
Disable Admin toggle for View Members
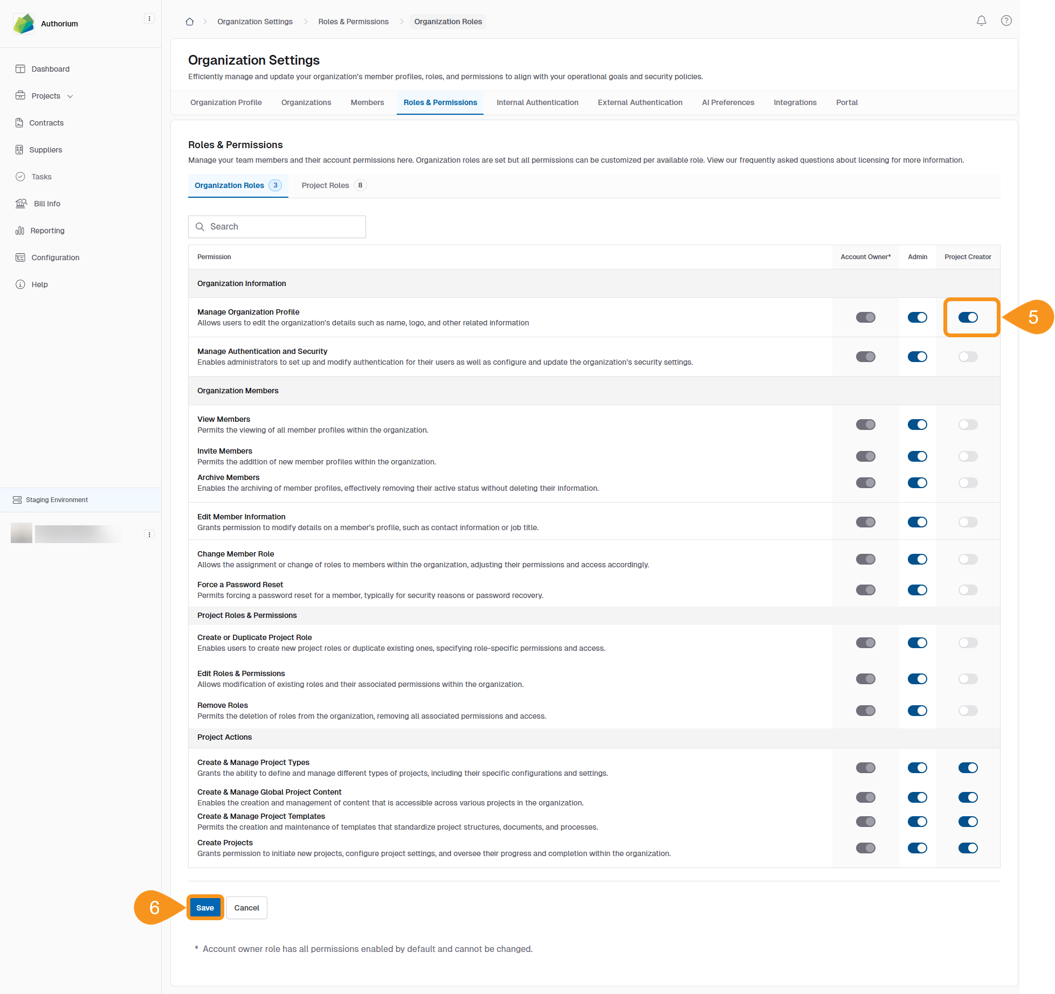coord(917,425)
